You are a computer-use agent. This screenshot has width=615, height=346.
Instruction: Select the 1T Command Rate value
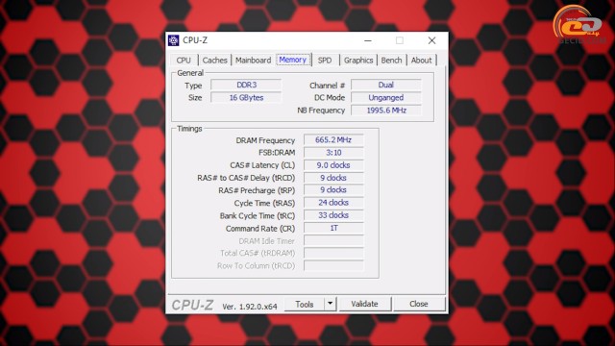pyautogui.click(x=333, y=228)
